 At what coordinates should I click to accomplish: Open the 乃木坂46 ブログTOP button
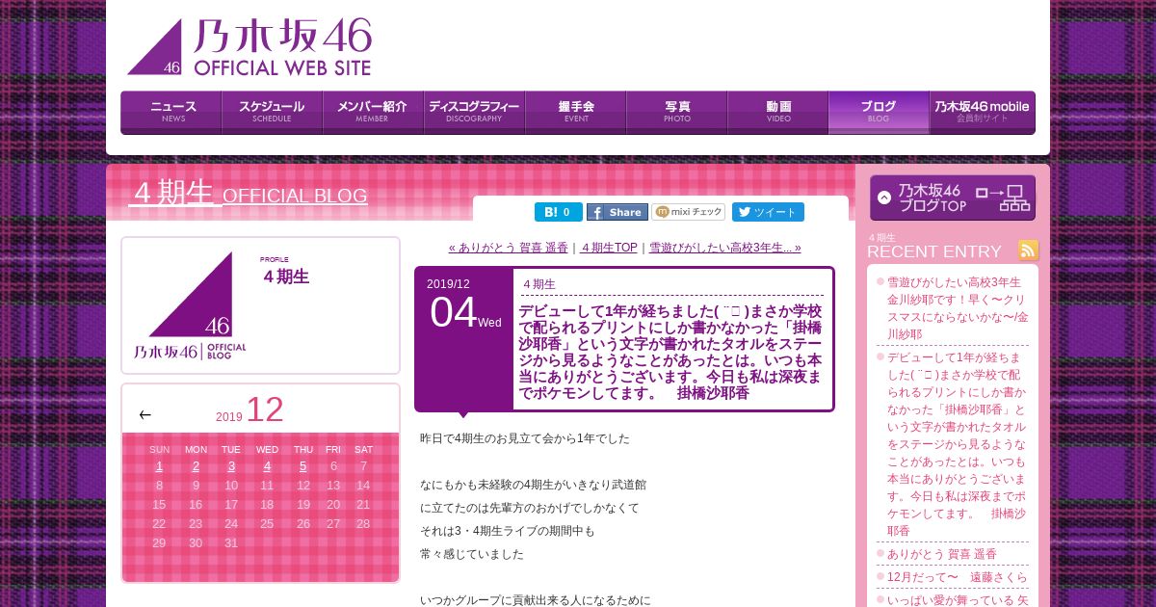[x=953, y=198]
